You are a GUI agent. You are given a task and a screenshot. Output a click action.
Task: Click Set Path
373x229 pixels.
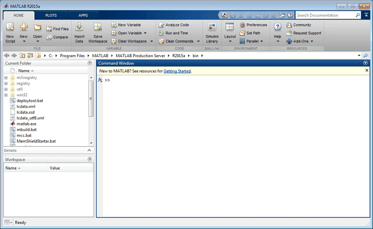[x=250, y=33]
